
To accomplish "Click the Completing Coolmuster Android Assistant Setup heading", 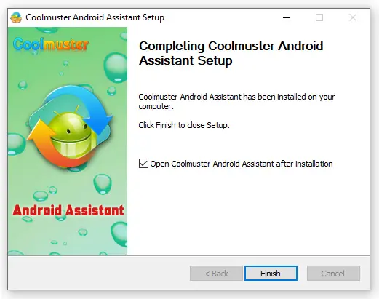I will 231,53.
